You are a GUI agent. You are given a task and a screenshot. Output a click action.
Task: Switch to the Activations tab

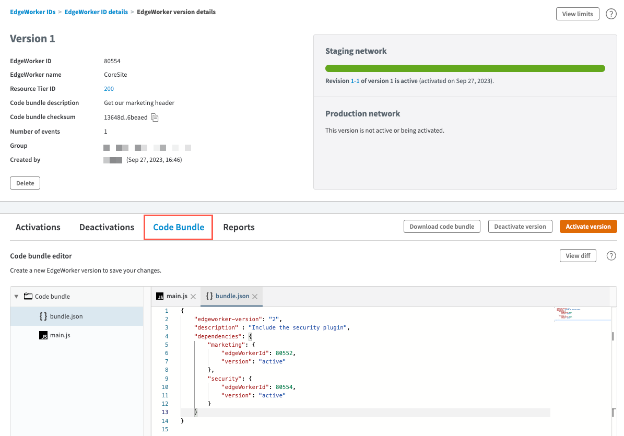[38, 227]
